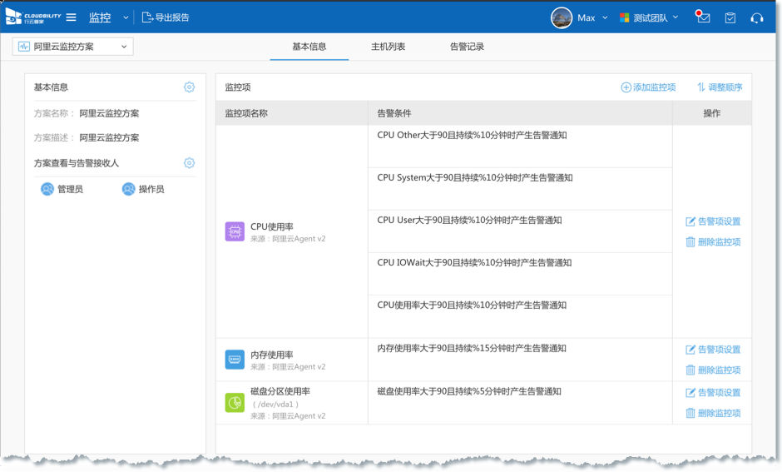Click gear next to alert recipients
Viewport: 782px width, 472px height.
click(x=189, y=163)
